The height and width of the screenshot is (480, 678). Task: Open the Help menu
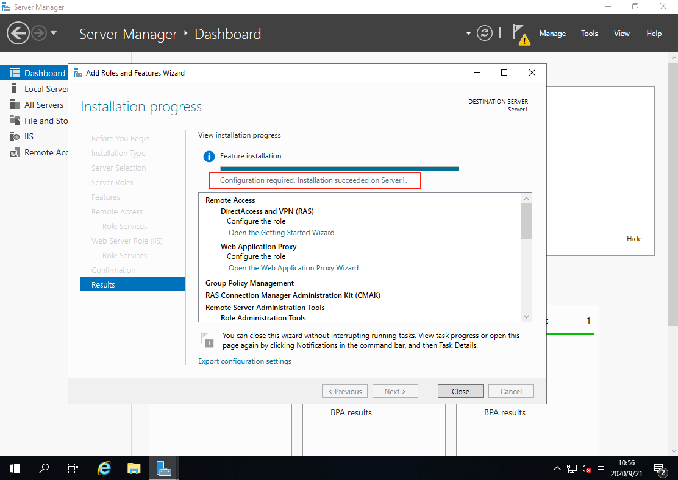pos(654,34)
